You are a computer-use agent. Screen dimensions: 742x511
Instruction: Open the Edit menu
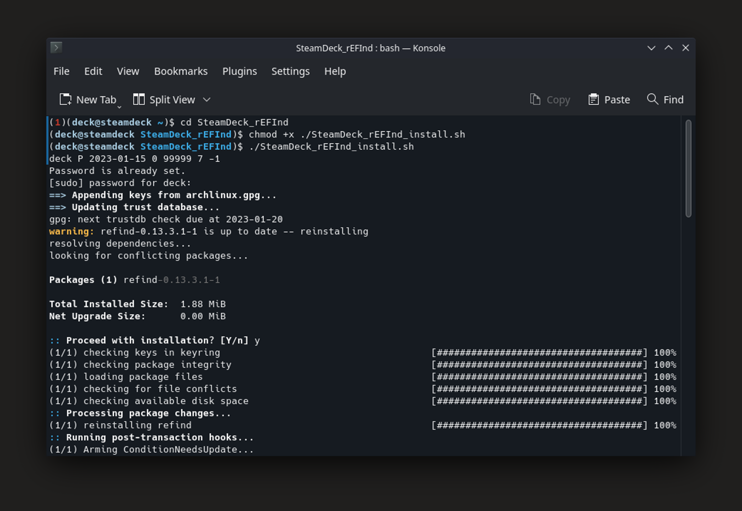click(x=93, y=71)
